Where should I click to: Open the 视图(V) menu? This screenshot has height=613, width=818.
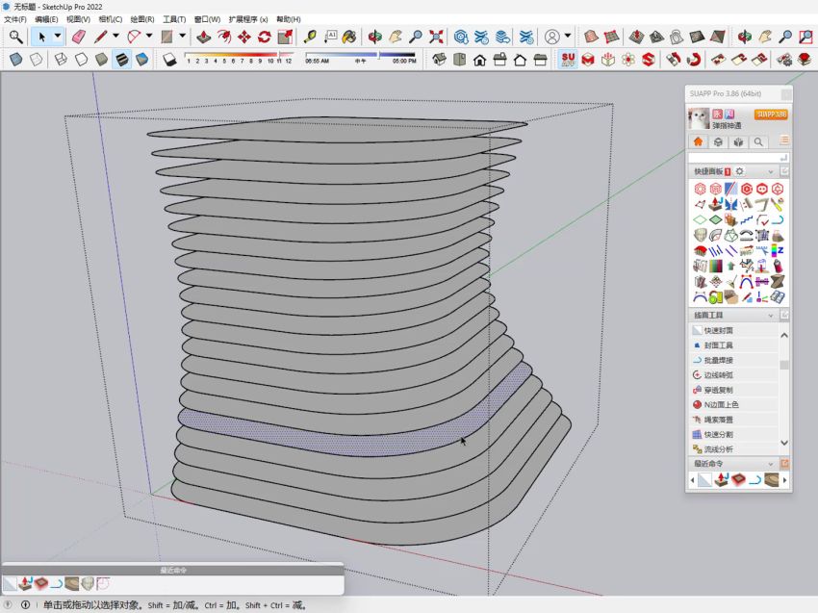click(x=78, y=19)
